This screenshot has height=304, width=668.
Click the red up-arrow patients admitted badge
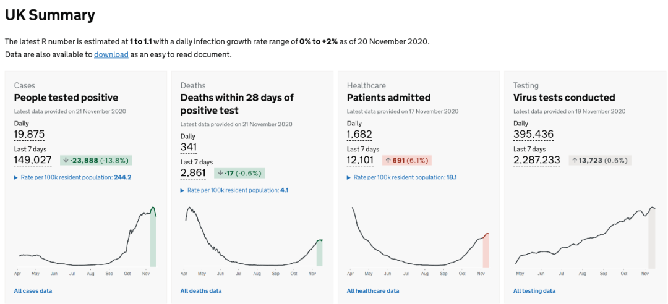click(406, 161)
